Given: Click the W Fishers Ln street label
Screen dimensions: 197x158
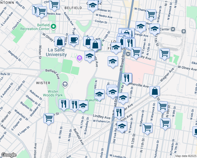Looking at the screenshot, I should tap(101, 121).
